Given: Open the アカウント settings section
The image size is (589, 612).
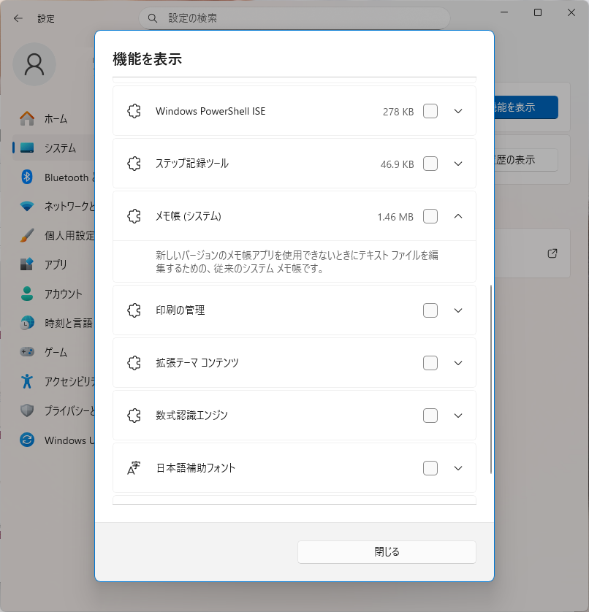Looking at the screenshot, I should (63, 294).
